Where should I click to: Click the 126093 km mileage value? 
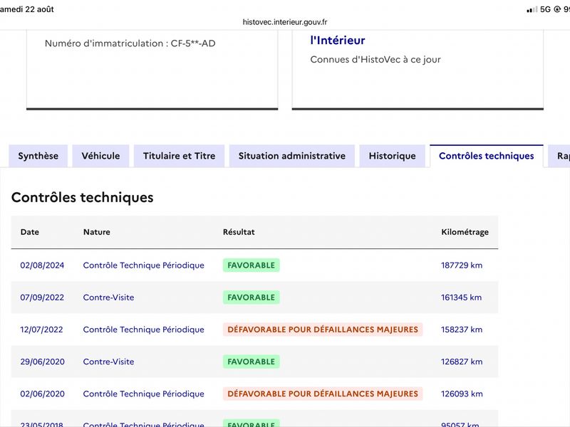(x=462, y=394)
